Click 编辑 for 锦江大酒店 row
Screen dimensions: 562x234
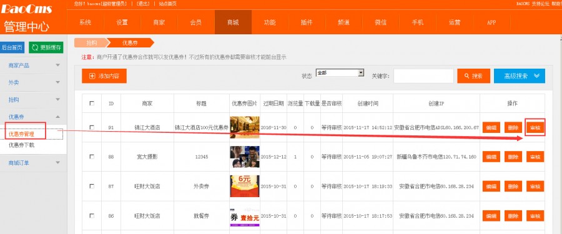[491, 127]
